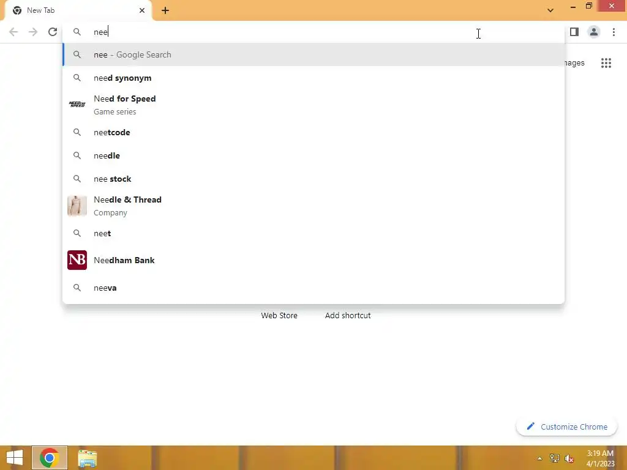Click the Need for Speed logo thumbnail
627x470 pixels.
pyautogui.click(x=77, y=104)
